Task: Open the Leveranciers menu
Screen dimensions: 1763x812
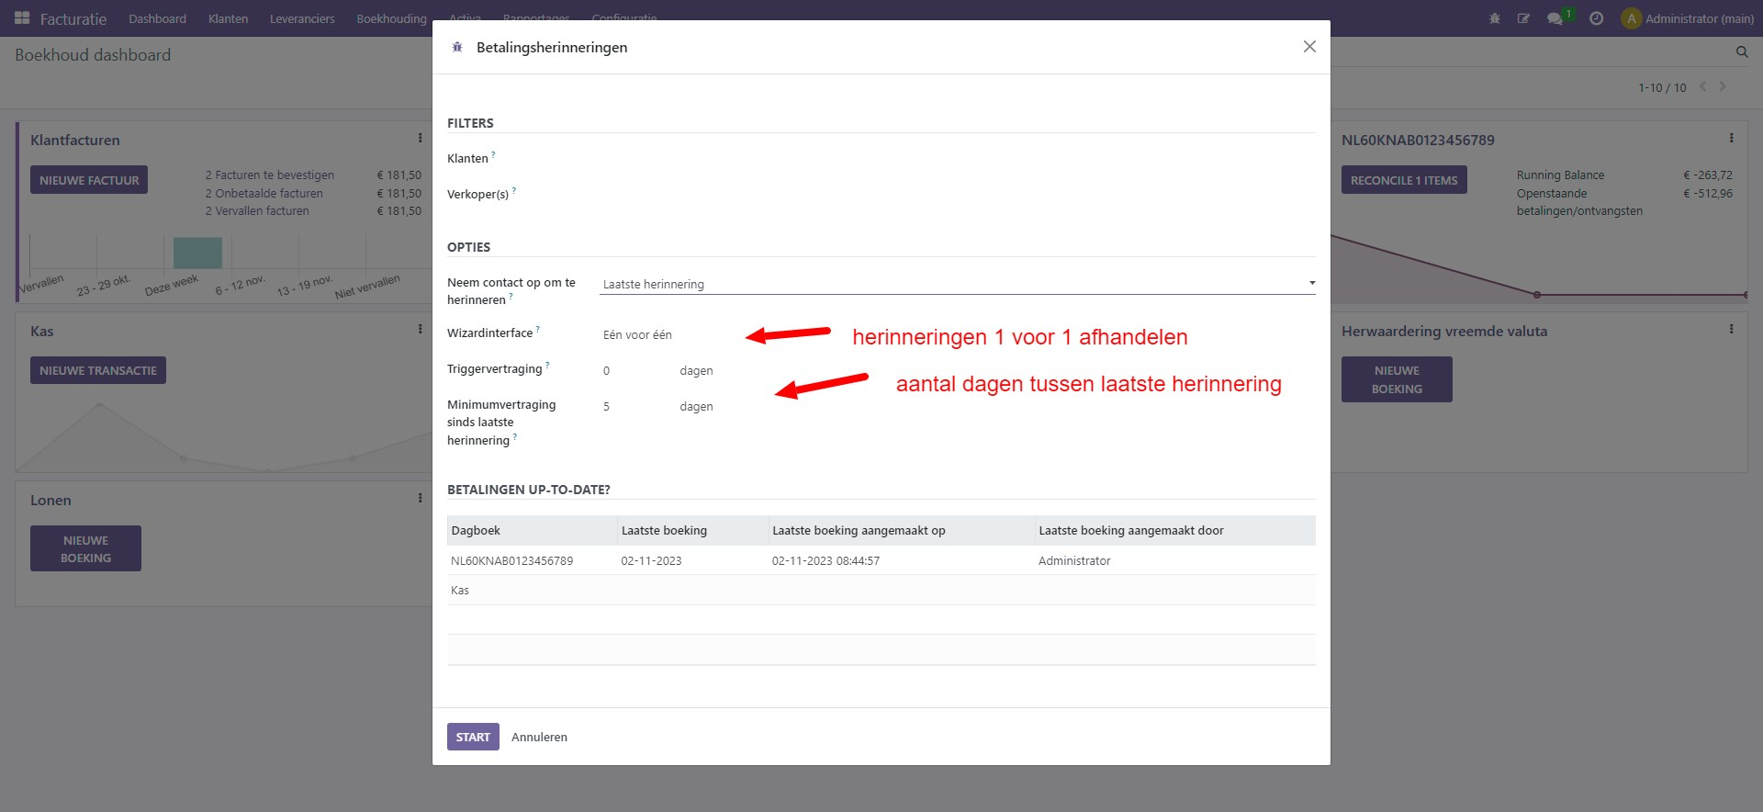Action: tap(302, 18)
